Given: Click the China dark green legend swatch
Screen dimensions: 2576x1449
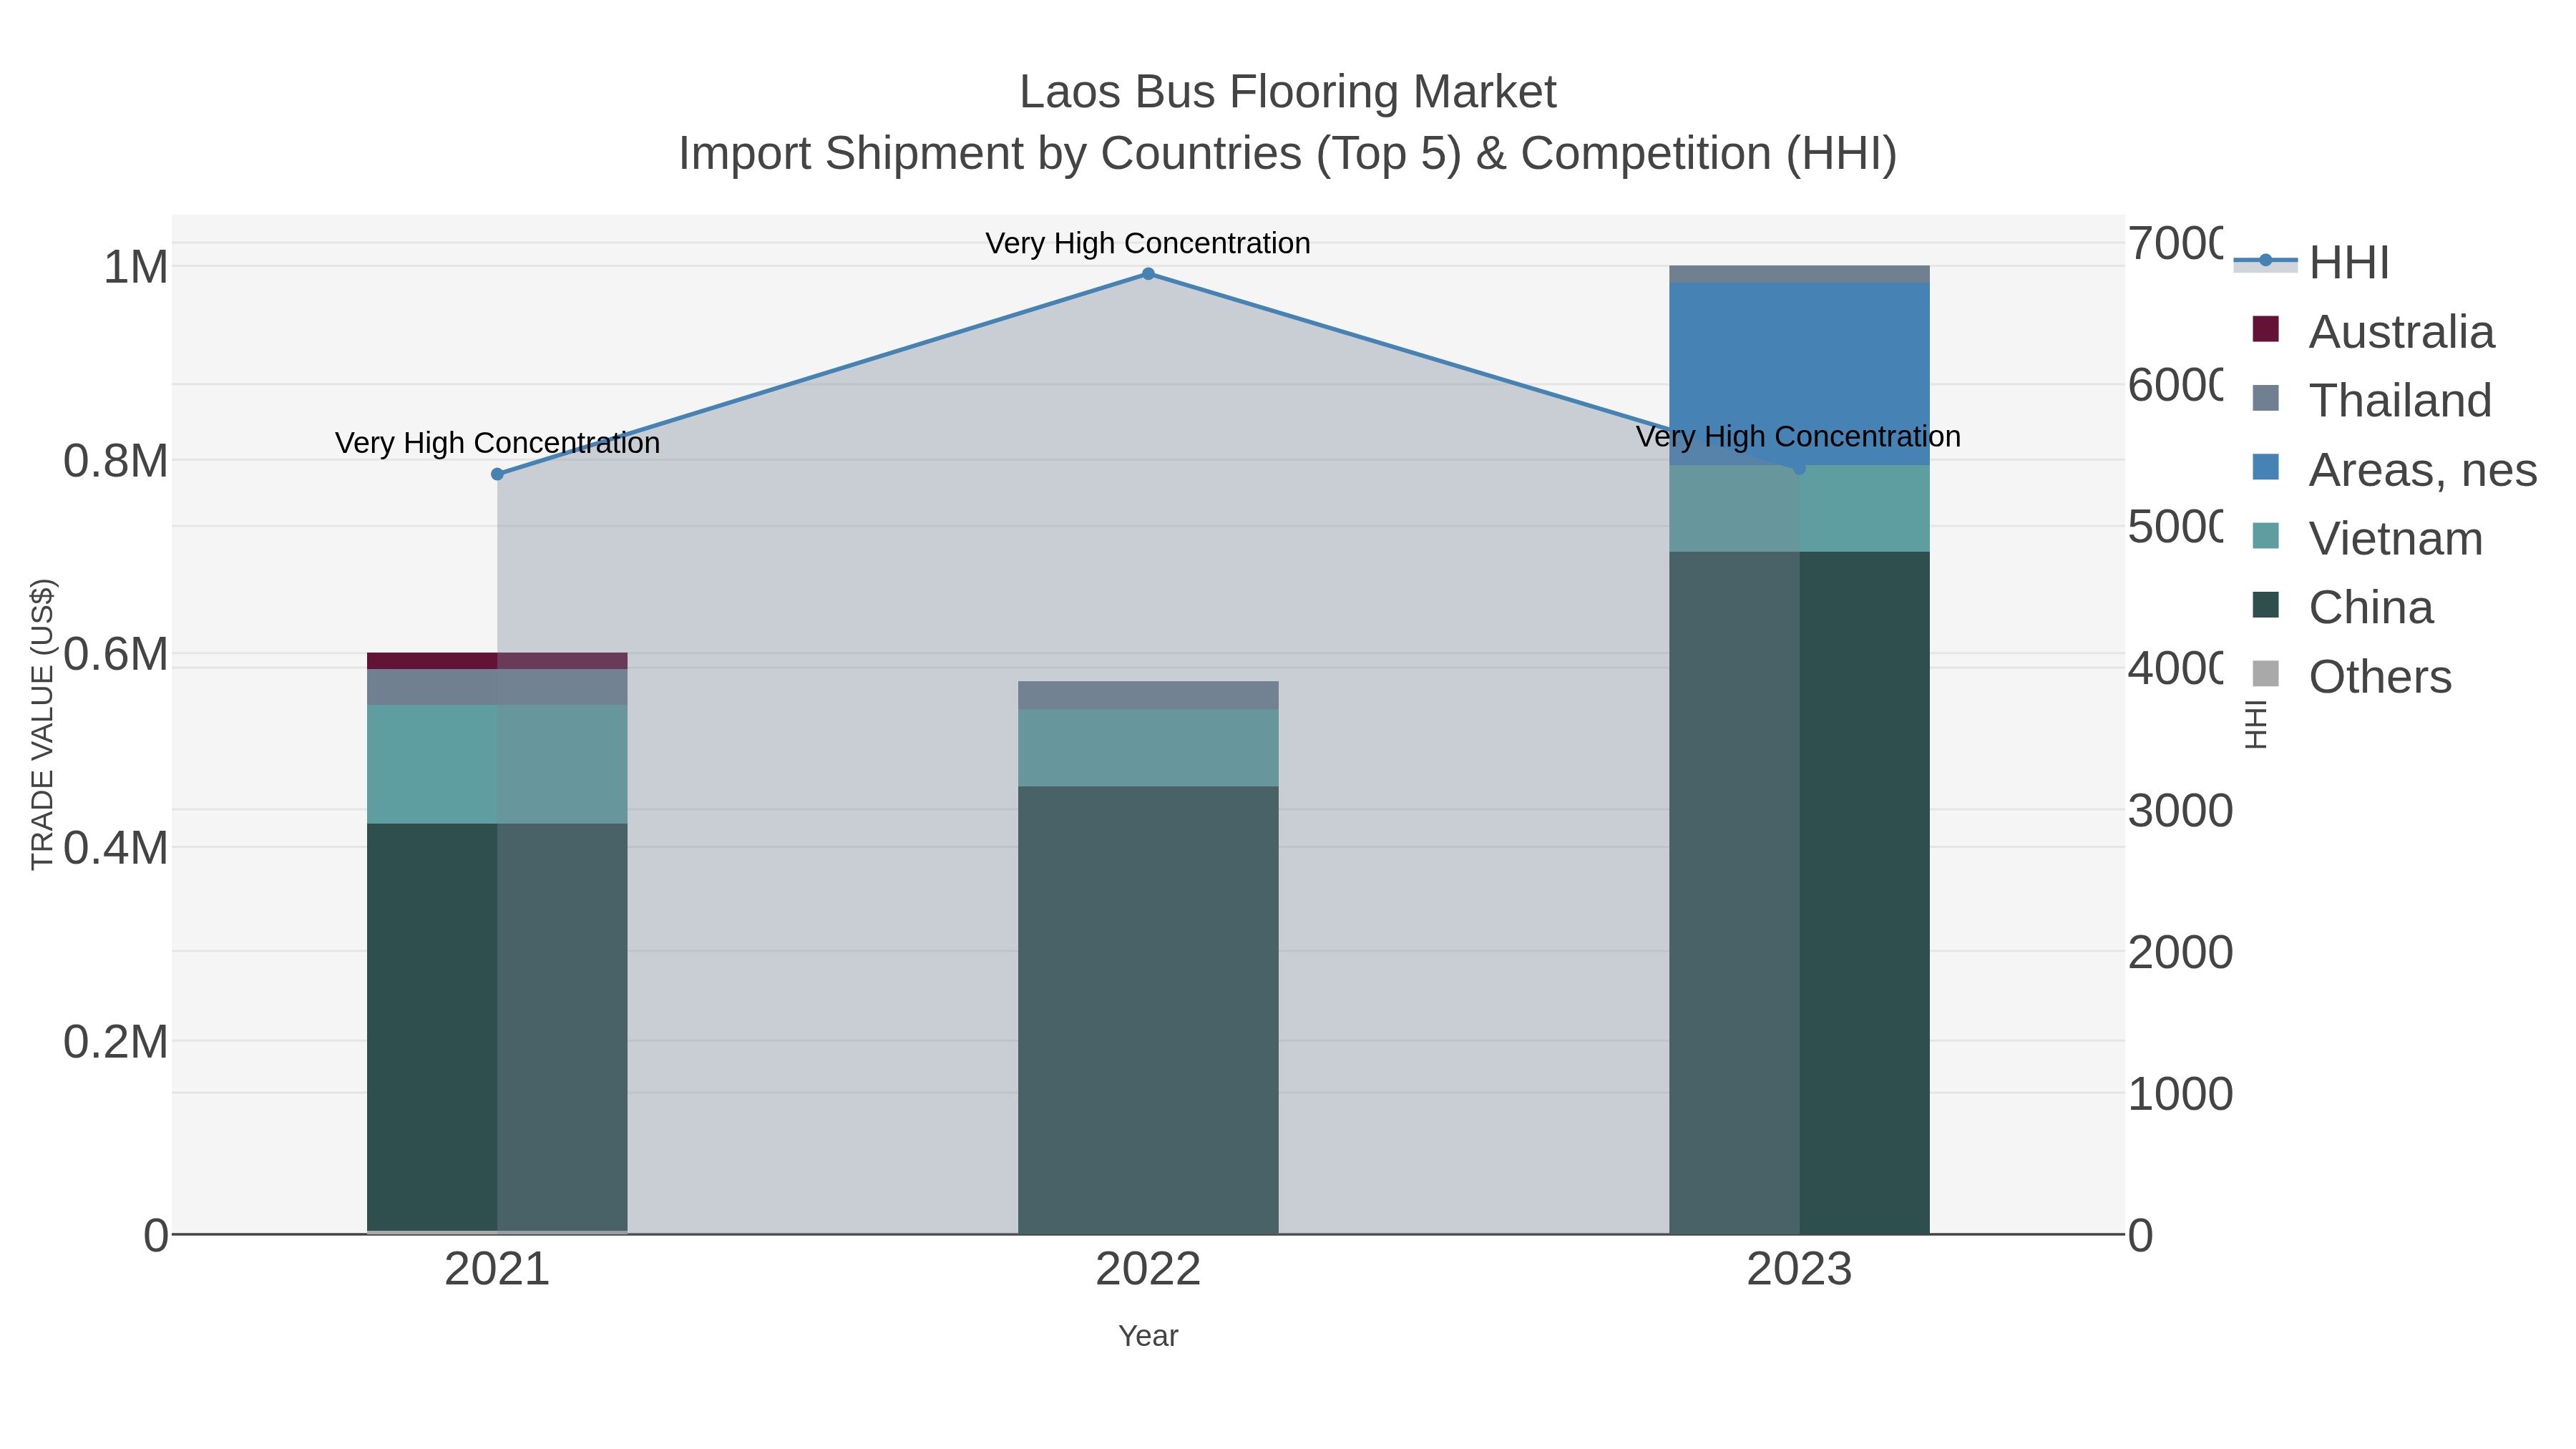Looking at the screenshot, I should [2265, 605].
